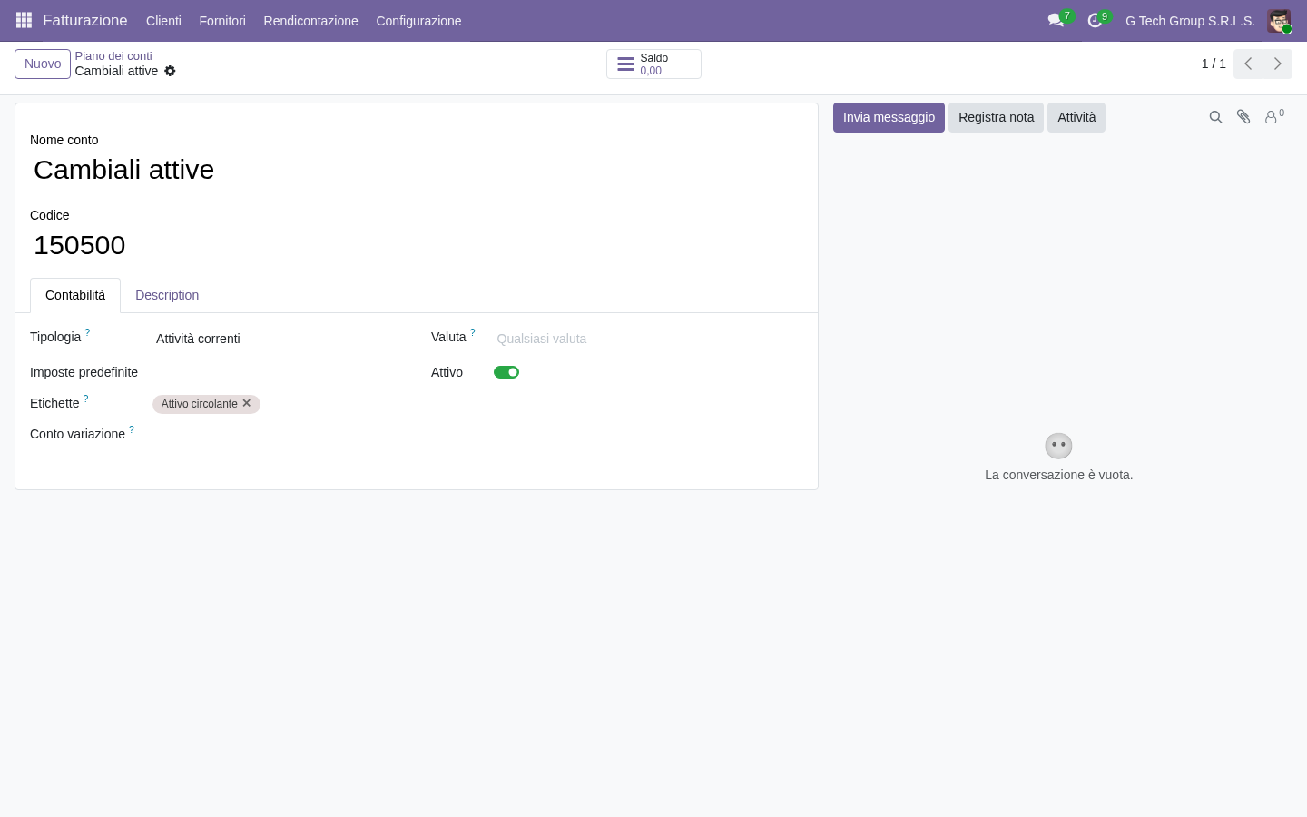Open the Tipologia dropdown
Screen dimensions: 1307x817
pos(277,339)
